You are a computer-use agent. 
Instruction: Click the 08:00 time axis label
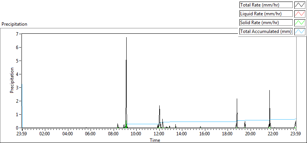114,134
